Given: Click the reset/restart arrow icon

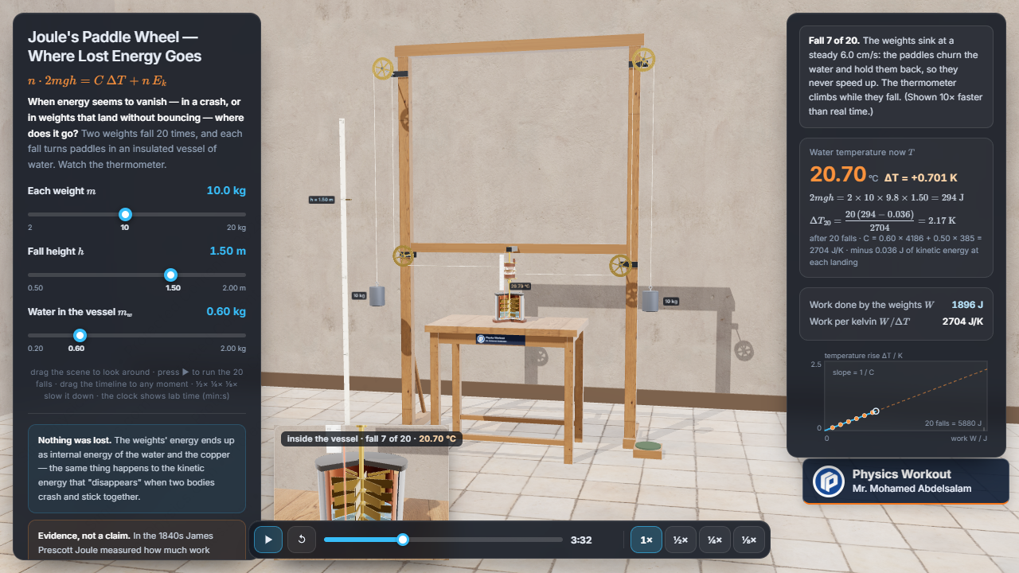Looking at the screenshot, I should pyautogui.click(x=302, y=540).
